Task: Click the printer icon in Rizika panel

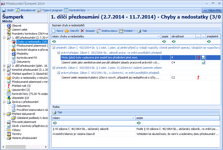Action: (54, 112)
